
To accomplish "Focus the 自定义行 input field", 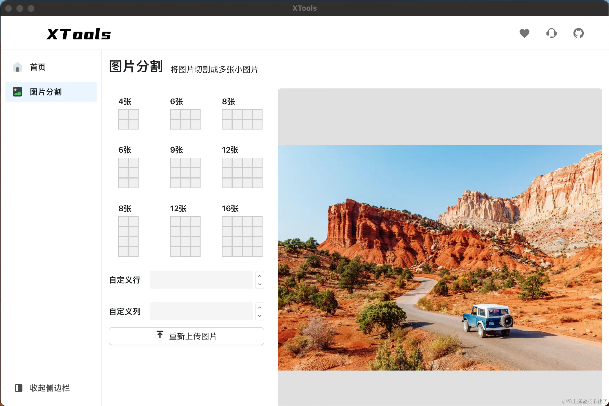I will pos(201,280).
